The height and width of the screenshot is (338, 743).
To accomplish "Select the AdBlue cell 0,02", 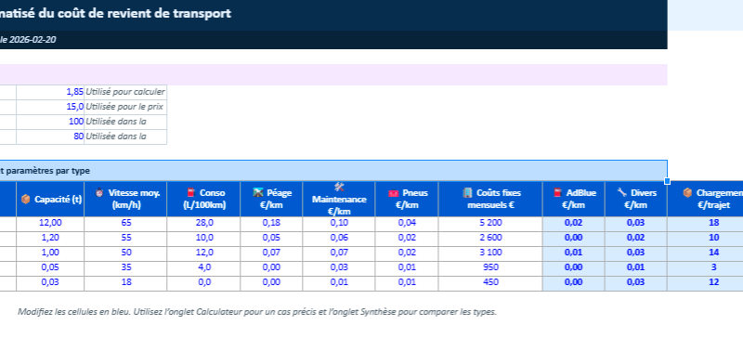I will pos(573,223).
